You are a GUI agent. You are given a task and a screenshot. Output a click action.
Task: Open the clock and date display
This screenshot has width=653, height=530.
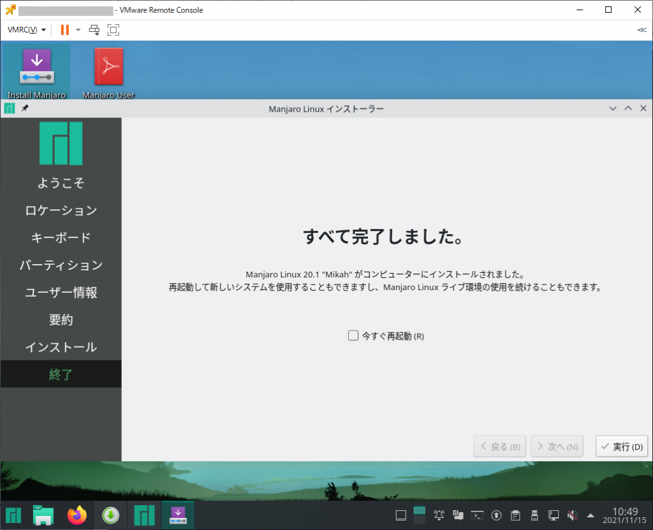[x=624, y=515]
